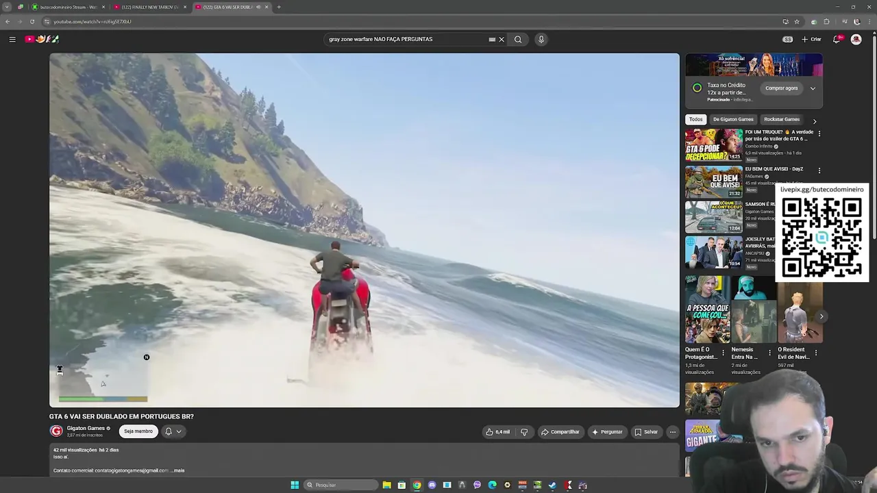This screenshot has width=877, height=493.
Task: Open the Windows Start menu
Action: pos(295,485)
